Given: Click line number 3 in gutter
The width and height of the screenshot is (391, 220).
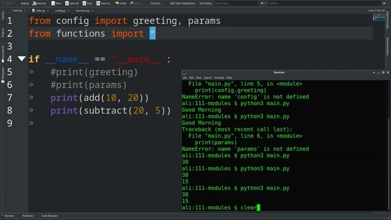Looking at the screenshot, I should tap(10, 46).
